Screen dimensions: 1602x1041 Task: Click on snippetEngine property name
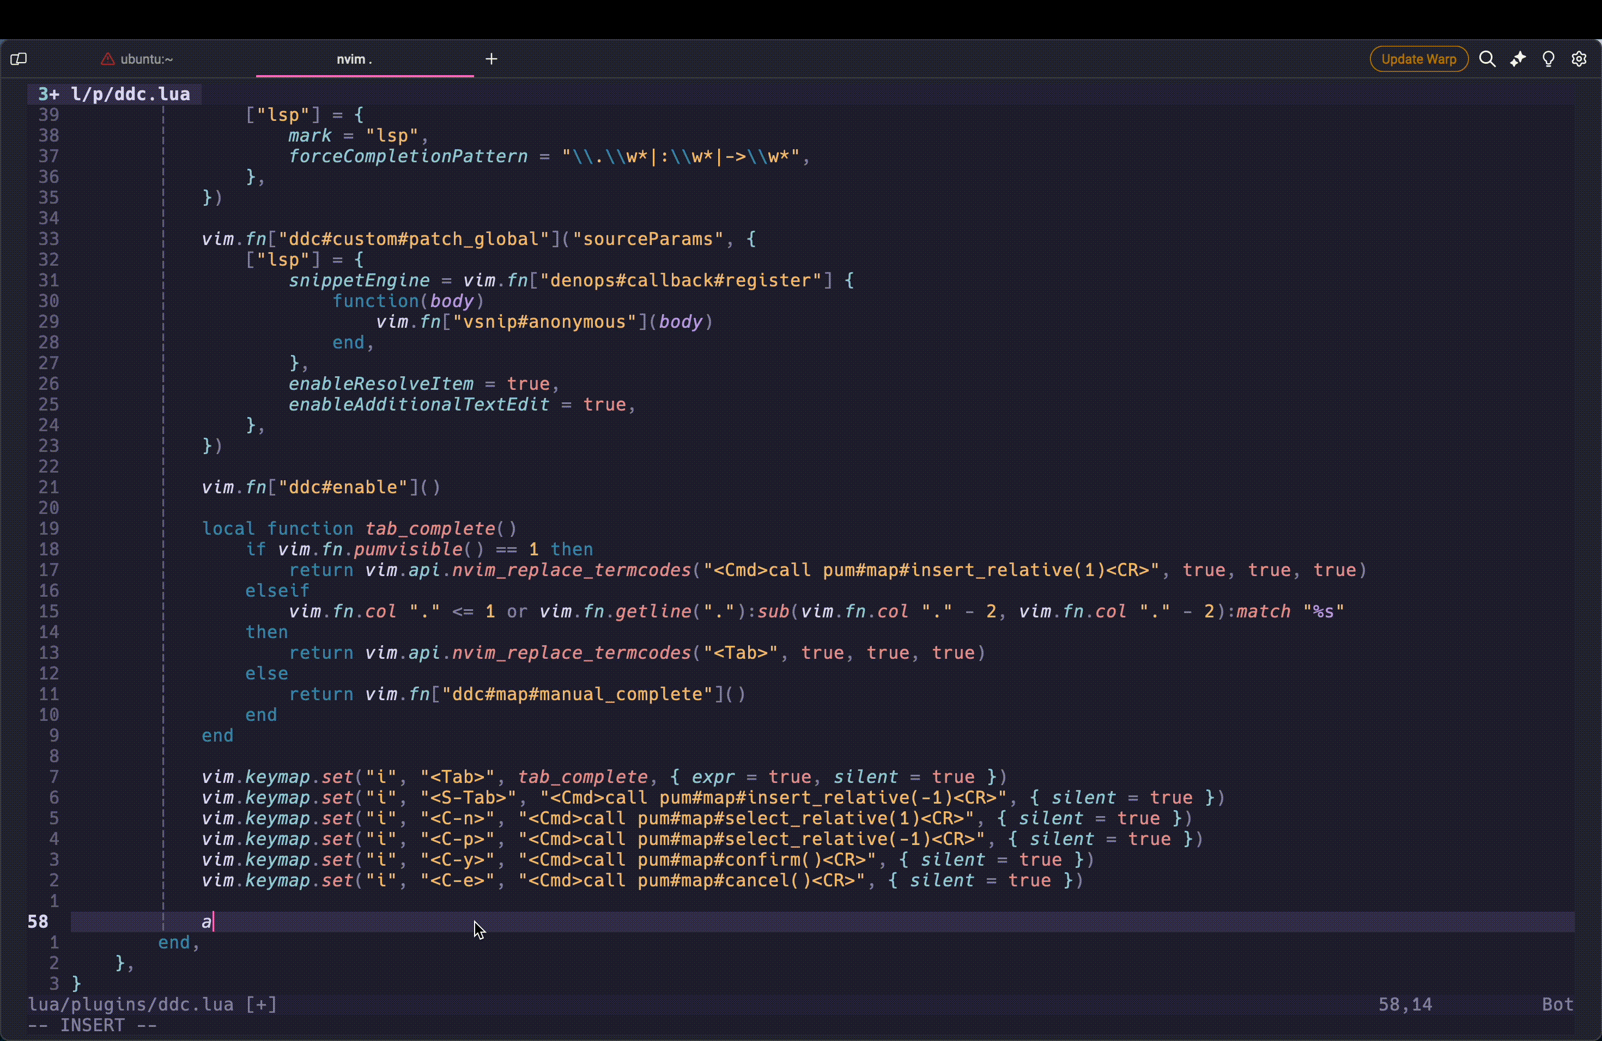tap(359, 280)
